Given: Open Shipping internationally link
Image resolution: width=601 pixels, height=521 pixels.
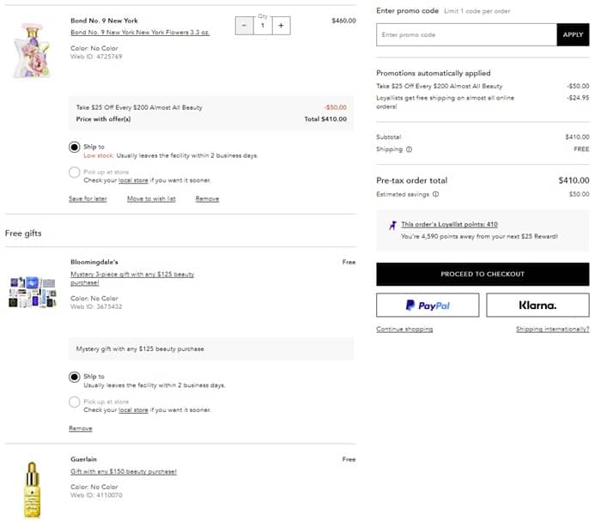Looking at the screenshot, I should pos(552,330).
